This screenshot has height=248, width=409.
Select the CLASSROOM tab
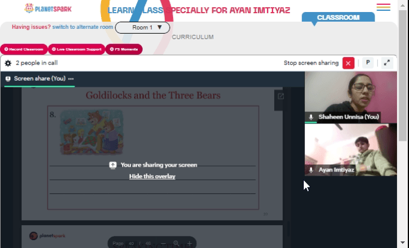338,17
